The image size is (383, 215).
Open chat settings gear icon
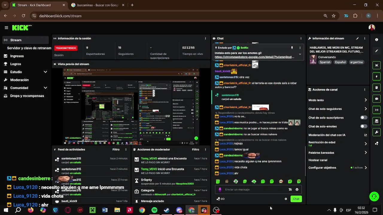coord(286,199)
